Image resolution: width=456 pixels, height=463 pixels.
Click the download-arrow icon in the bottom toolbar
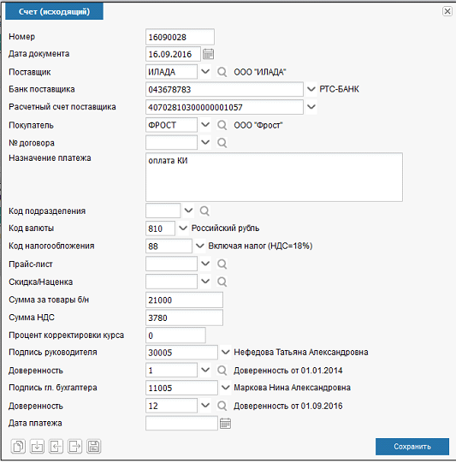coord(37,446)
